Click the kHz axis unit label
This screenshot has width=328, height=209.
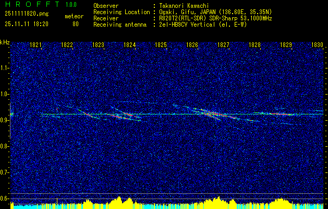pyautogui.click(x=5, y=43)
